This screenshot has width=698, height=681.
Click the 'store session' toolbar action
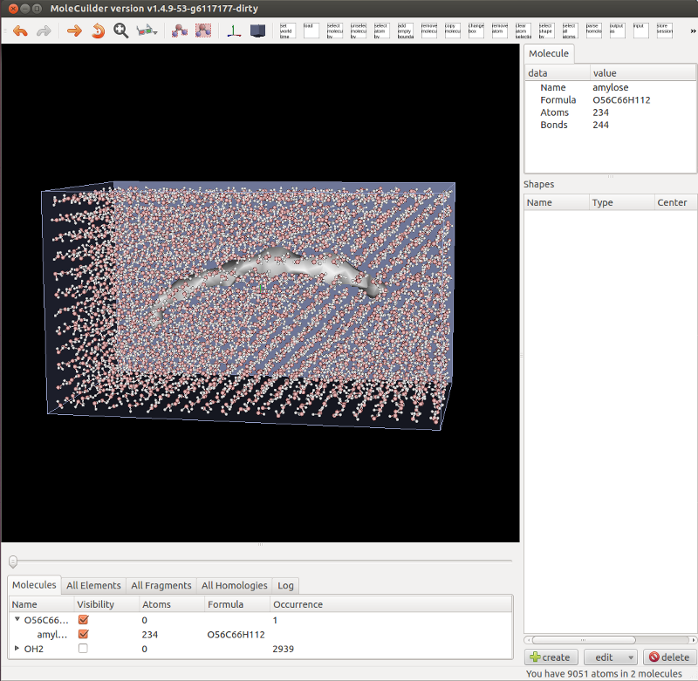pos(665,31)
